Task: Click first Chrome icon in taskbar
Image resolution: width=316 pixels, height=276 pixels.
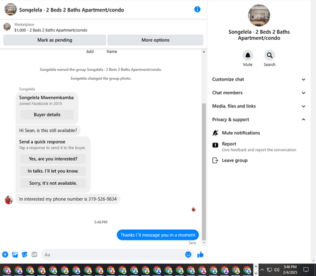Action: [7, 270]
